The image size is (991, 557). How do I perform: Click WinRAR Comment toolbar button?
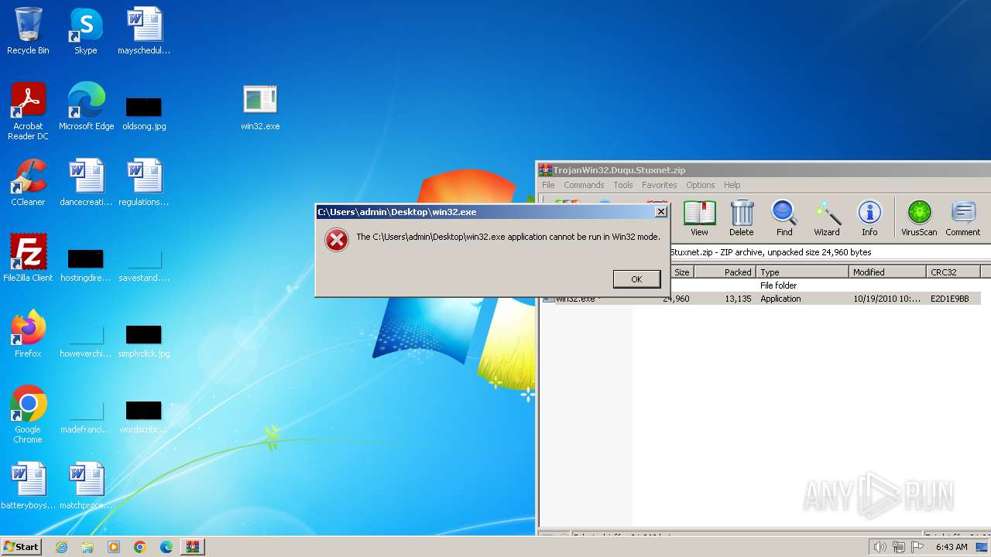(x=962, y=218)
